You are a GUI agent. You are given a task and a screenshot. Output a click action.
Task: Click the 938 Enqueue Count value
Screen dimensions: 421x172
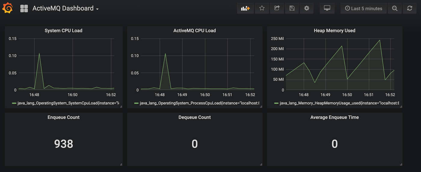coord(63,144)
